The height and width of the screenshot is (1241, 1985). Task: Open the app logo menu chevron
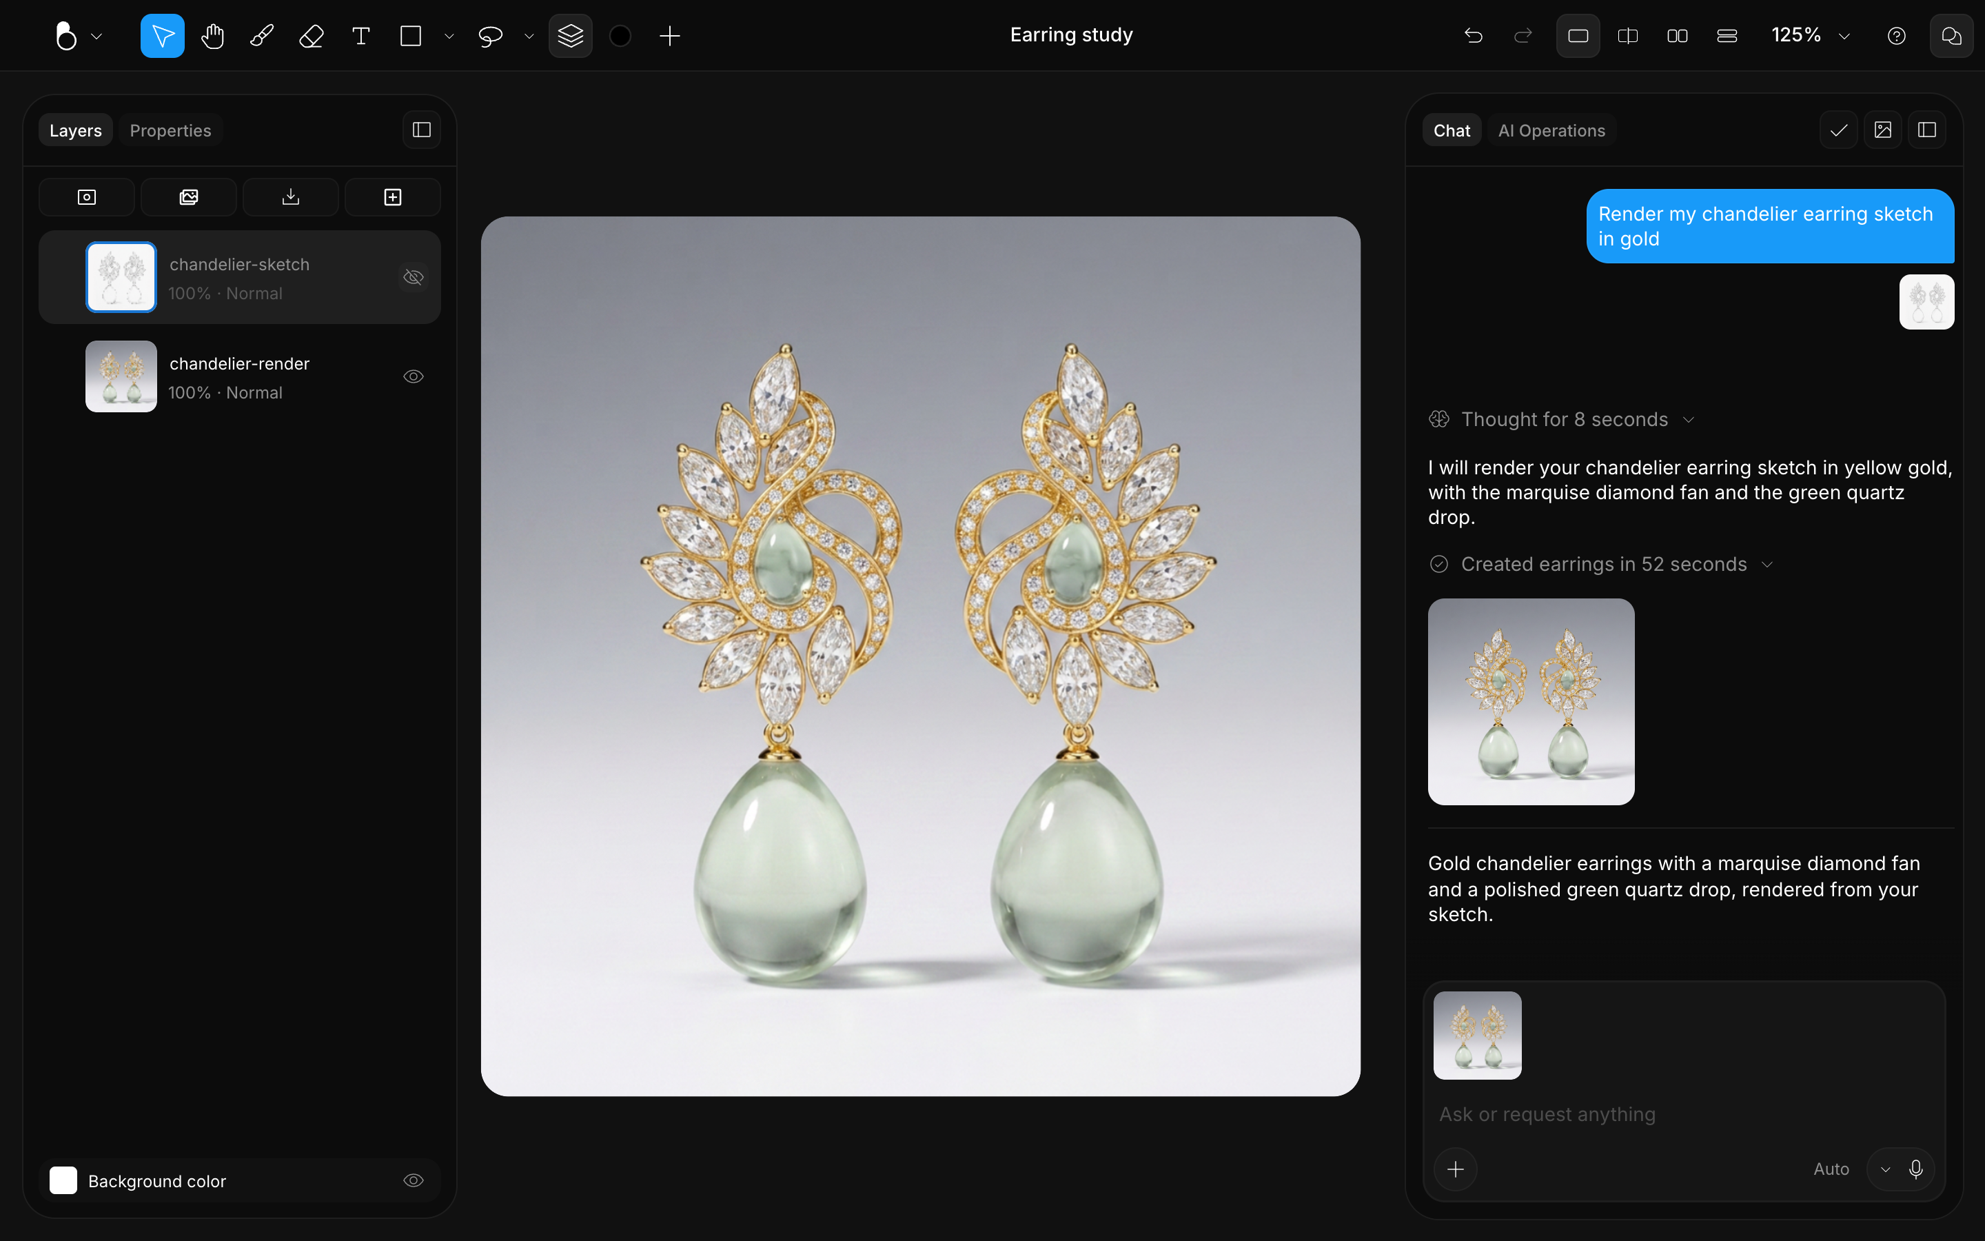96,36
